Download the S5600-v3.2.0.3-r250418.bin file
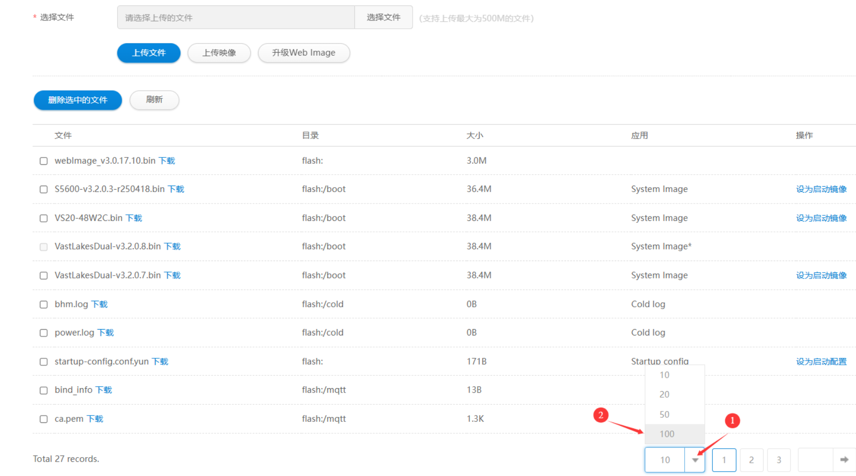This screenshot has width=856, height=476. point(176,189)
